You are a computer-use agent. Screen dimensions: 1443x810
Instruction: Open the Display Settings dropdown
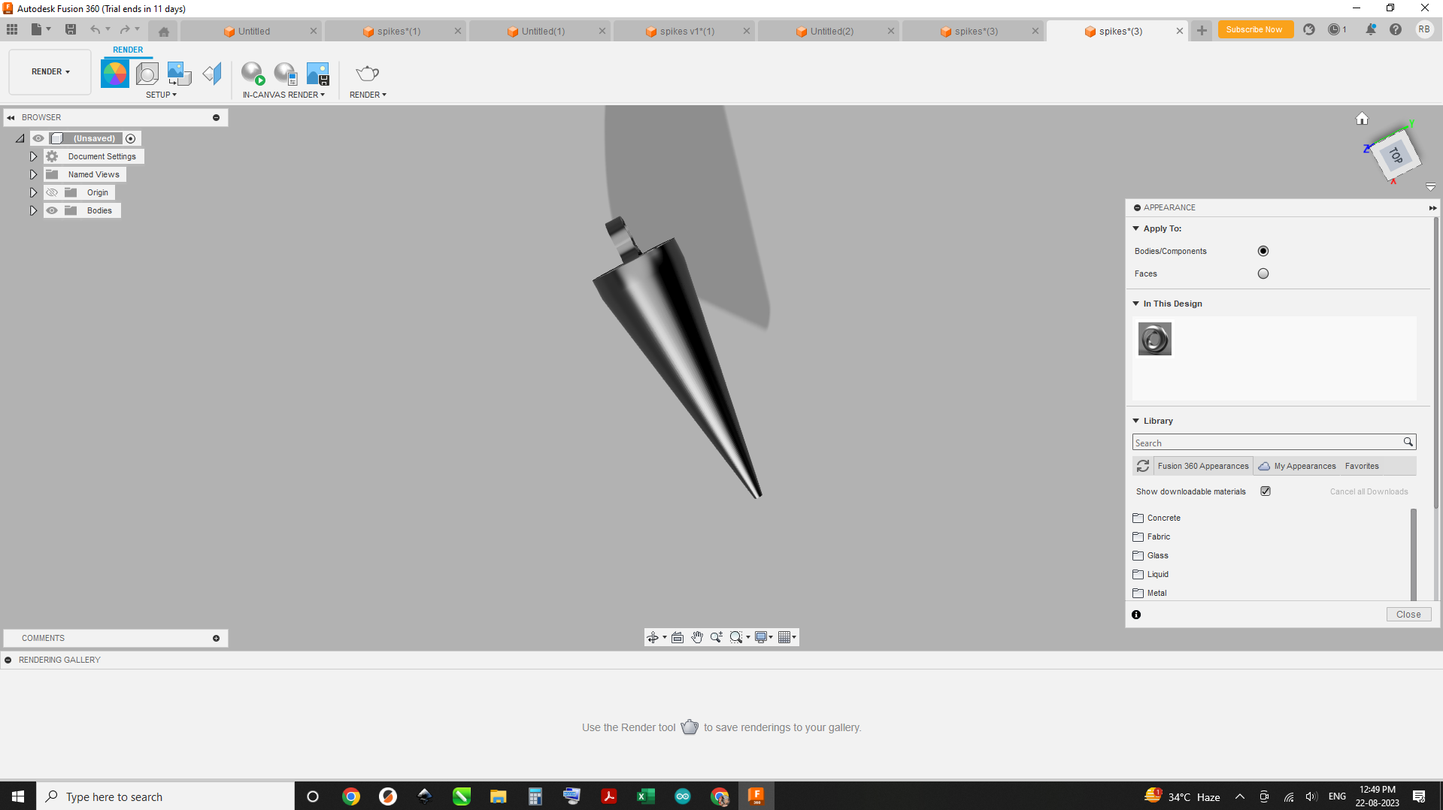(x=763, y=637)
